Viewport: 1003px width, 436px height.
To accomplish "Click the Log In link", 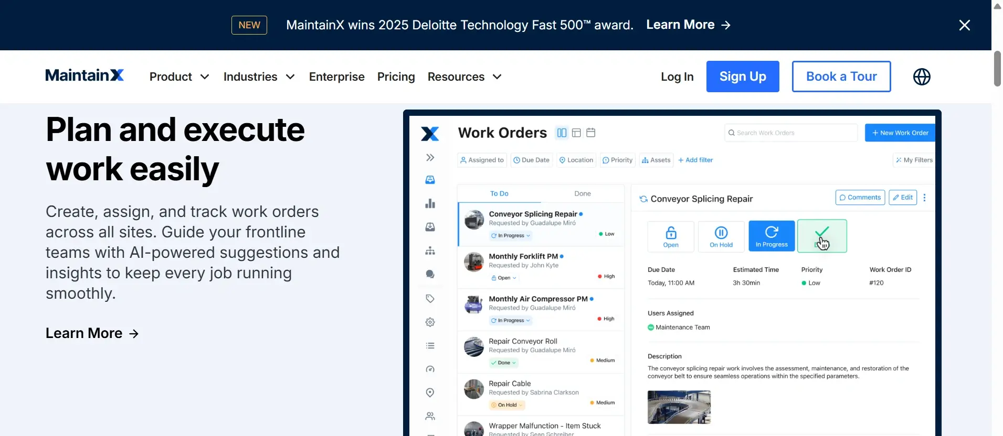I will 677,77.
